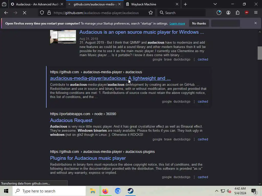Image resolution: width=262 pixels, height=196 pixels.
Task: Close the github.com tab
Action: [x=119, y=4]
